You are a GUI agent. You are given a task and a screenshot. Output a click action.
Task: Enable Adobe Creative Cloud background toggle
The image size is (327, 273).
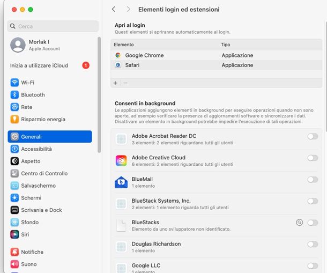(313, 158)
